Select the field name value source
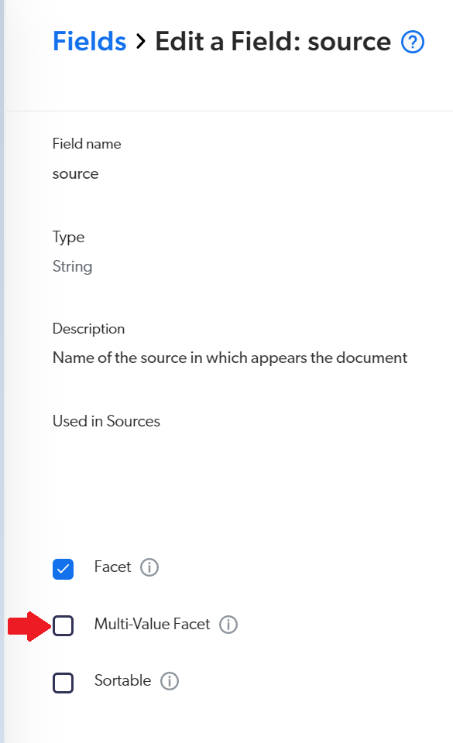 (75, 173)
